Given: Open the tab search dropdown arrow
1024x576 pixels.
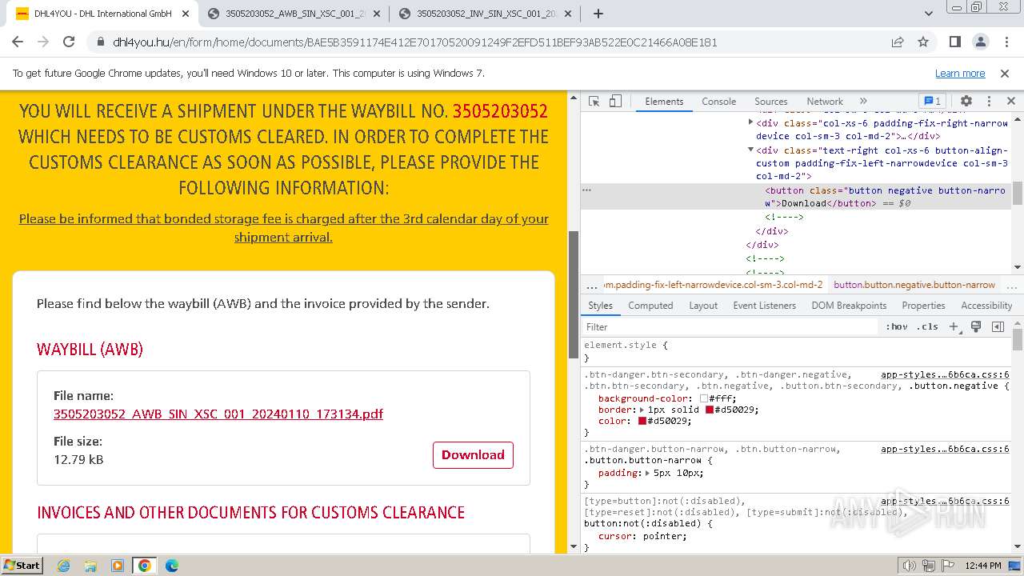Looking at the screenshot, I should point(929,14).
